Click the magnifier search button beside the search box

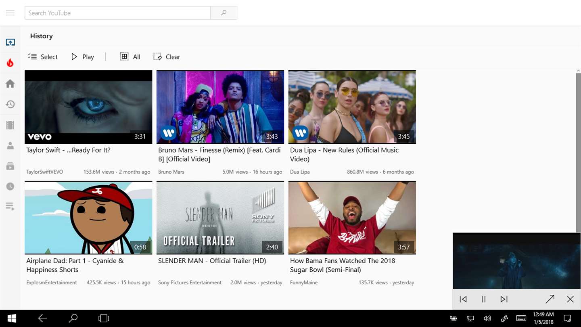pos(224,13)
